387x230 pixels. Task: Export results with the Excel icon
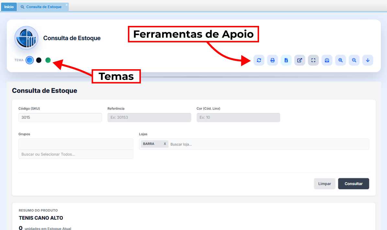[x=286, y=60]
